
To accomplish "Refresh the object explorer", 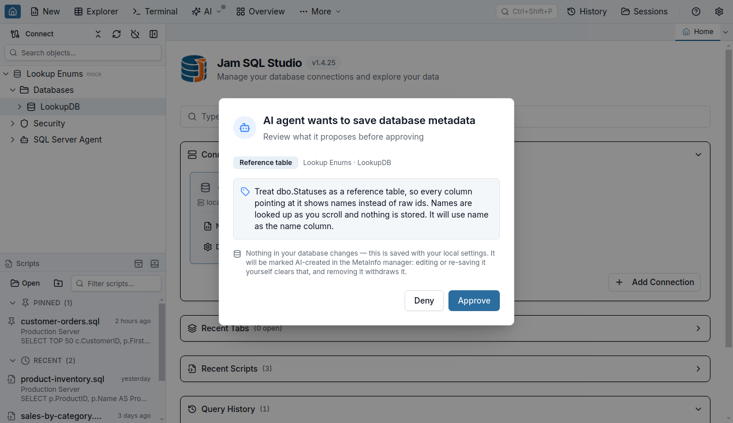I will coord(117,34).
